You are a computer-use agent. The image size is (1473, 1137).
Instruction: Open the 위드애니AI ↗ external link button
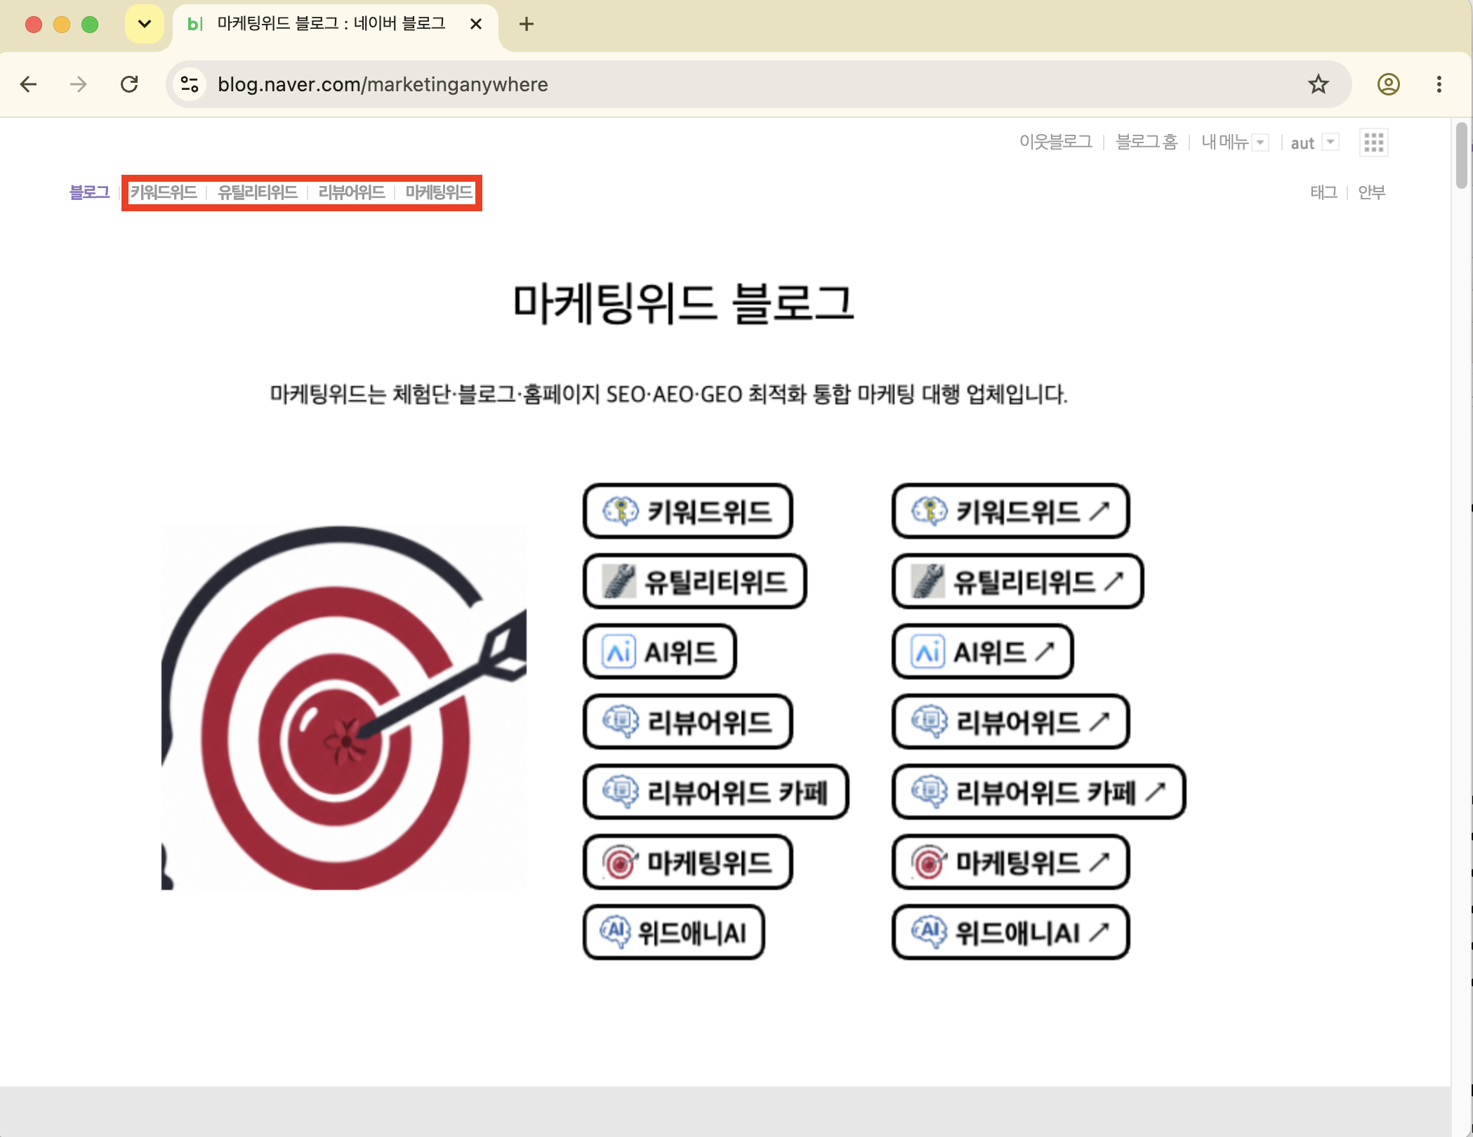[1011, 932]
